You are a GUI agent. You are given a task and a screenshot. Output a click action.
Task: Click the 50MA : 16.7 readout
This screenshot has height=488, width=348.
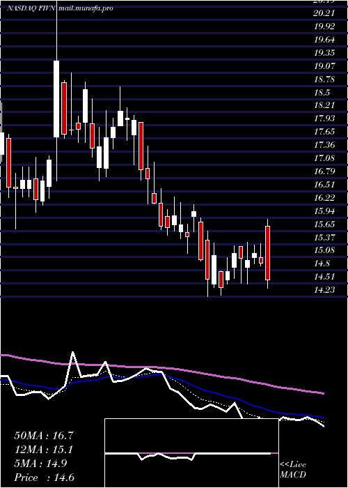44,436
